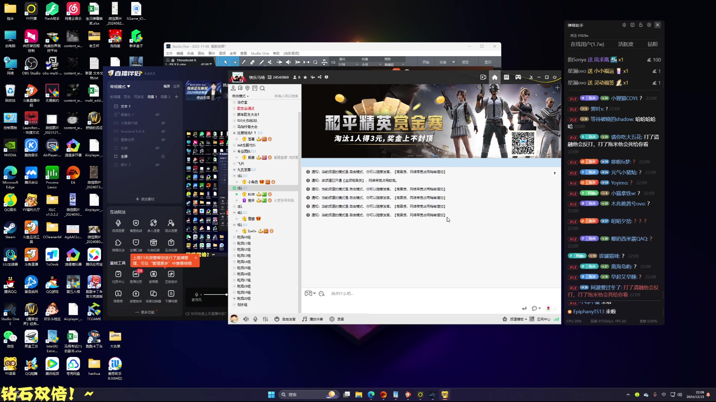This screenshot has height=402, width=716.
Task: Toggle lock on 全屏 source
Action: click(163, 156)
